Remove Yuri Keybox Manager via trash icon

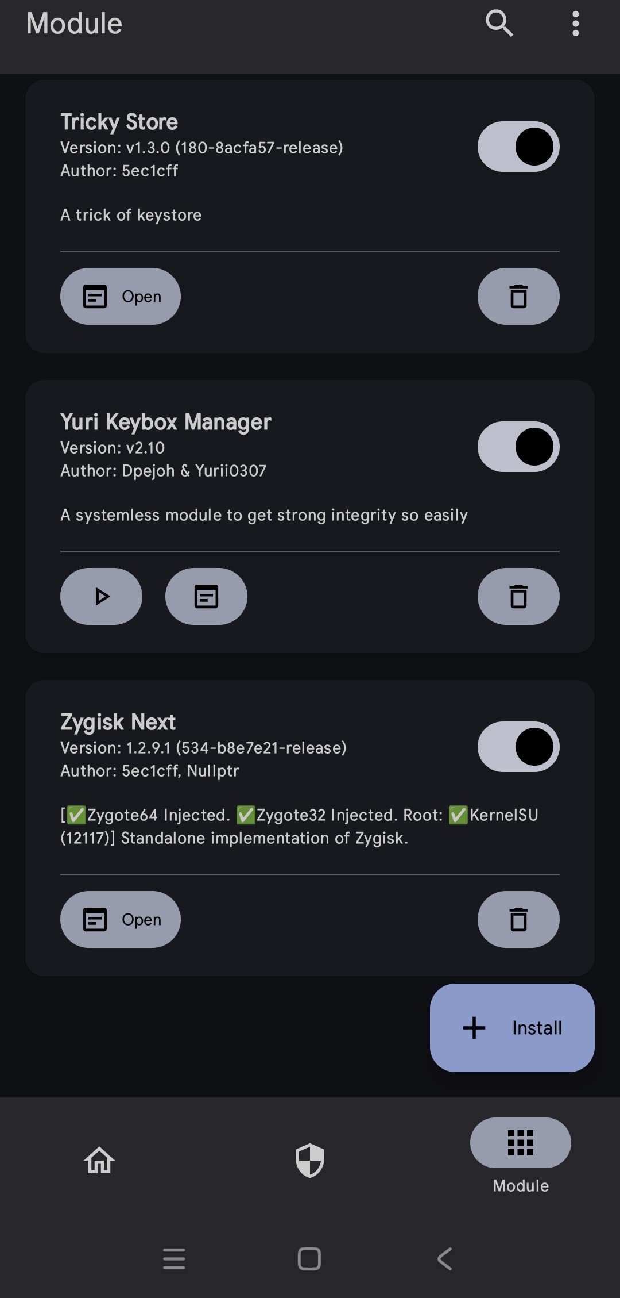(518, 597)
